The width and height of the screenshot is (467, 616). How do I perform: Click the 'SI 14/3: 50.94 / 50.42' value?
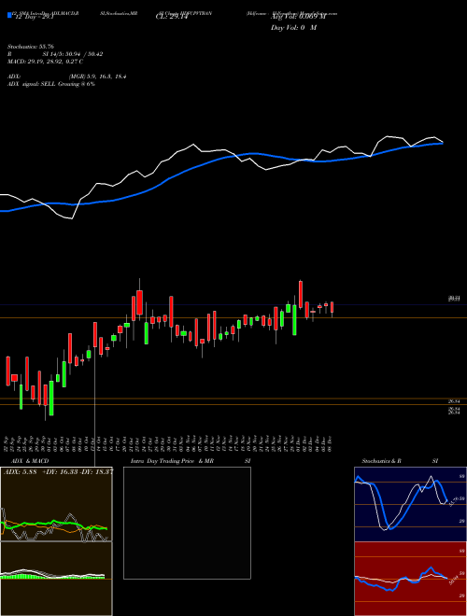73,54
